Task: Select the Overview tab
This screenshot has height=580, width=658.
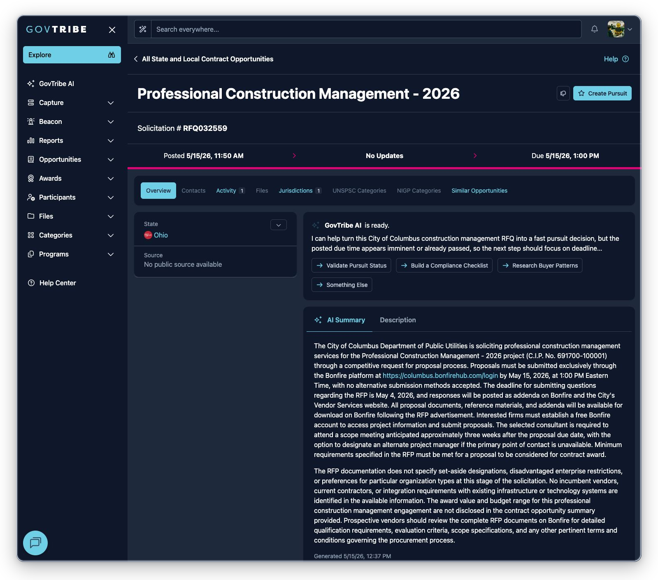Action: point(158,191)
